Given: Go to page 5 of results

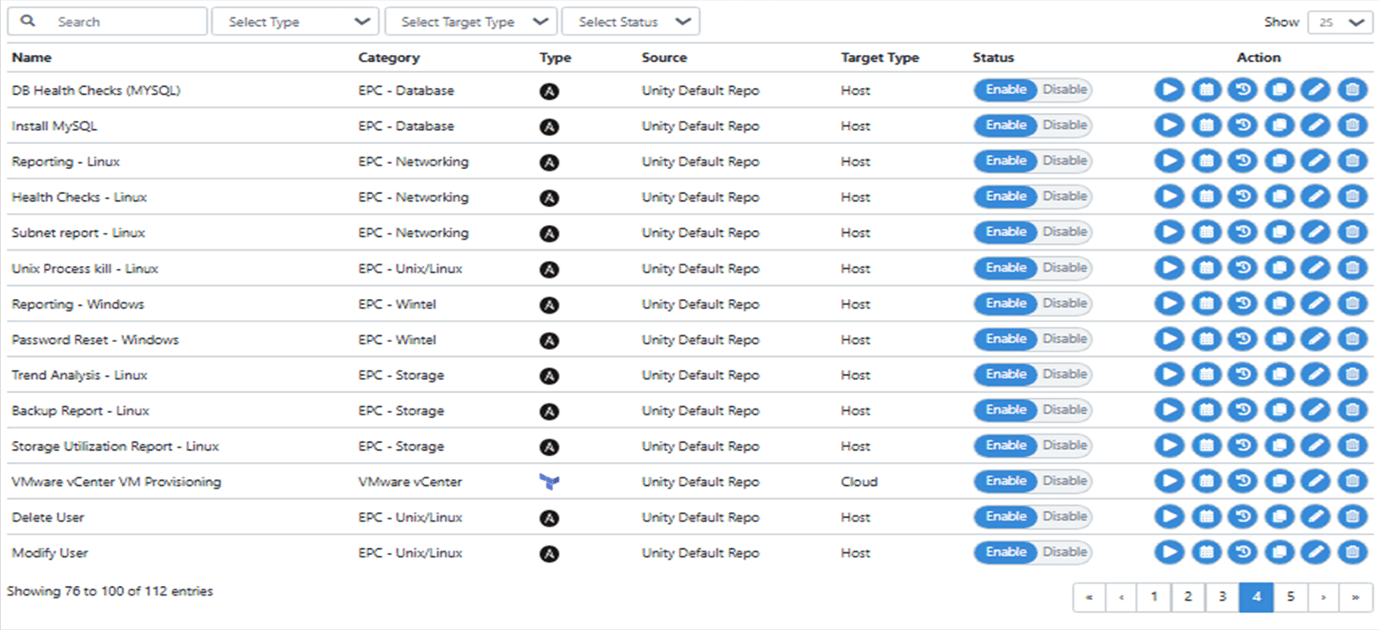Looking at the screenshot, I should 1290,596.
